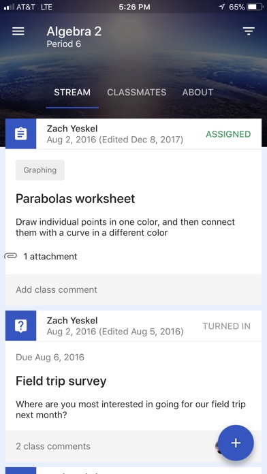
Task: Tap the TURNED IN status label
Action: coord(227,326)
